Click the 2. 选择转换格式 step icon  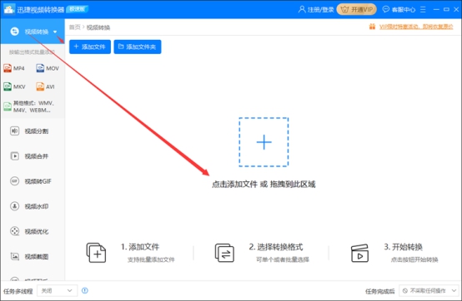coord(224,253)
